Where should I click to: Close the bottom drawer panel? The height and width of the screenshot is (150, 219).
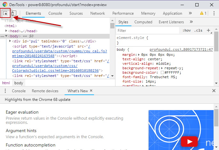pos(214,91)
